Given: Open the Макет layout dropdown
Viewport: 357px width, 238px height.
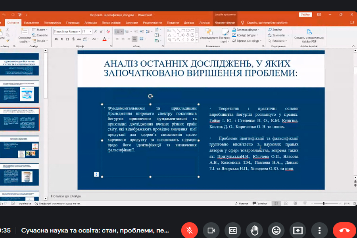Looking at the screenshot, I should 40,30.
